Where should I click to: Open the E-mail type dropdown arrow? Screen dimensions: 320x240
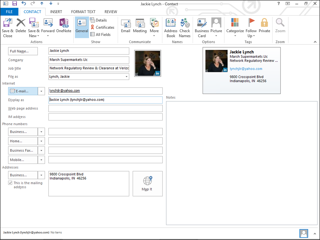point(41,91)
